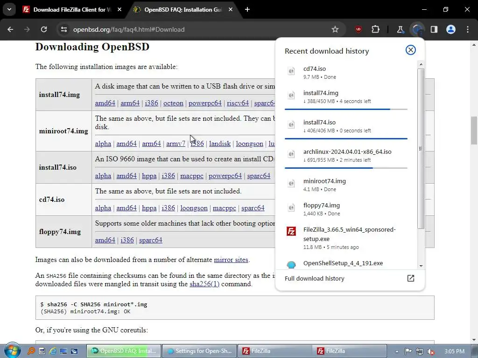Show hidden tray icons arrow

(397, 351)
